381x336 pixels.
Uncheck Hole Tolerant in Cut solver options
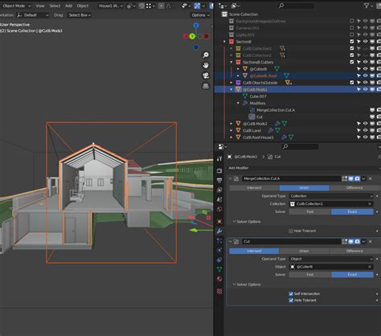click(291, 301)
